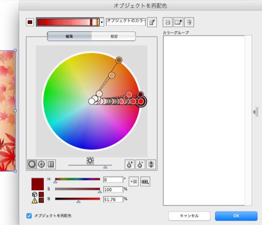Viewport: 262px width, 225px height.
Task: Switch to the 編集 tab
Action: 69,36
